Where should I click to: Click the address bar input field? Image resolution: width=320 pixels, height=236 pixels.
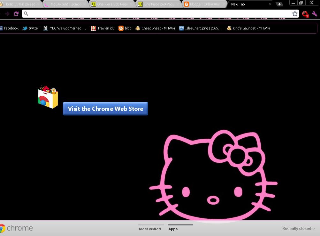pyautogui.click(x=160, y=14)
